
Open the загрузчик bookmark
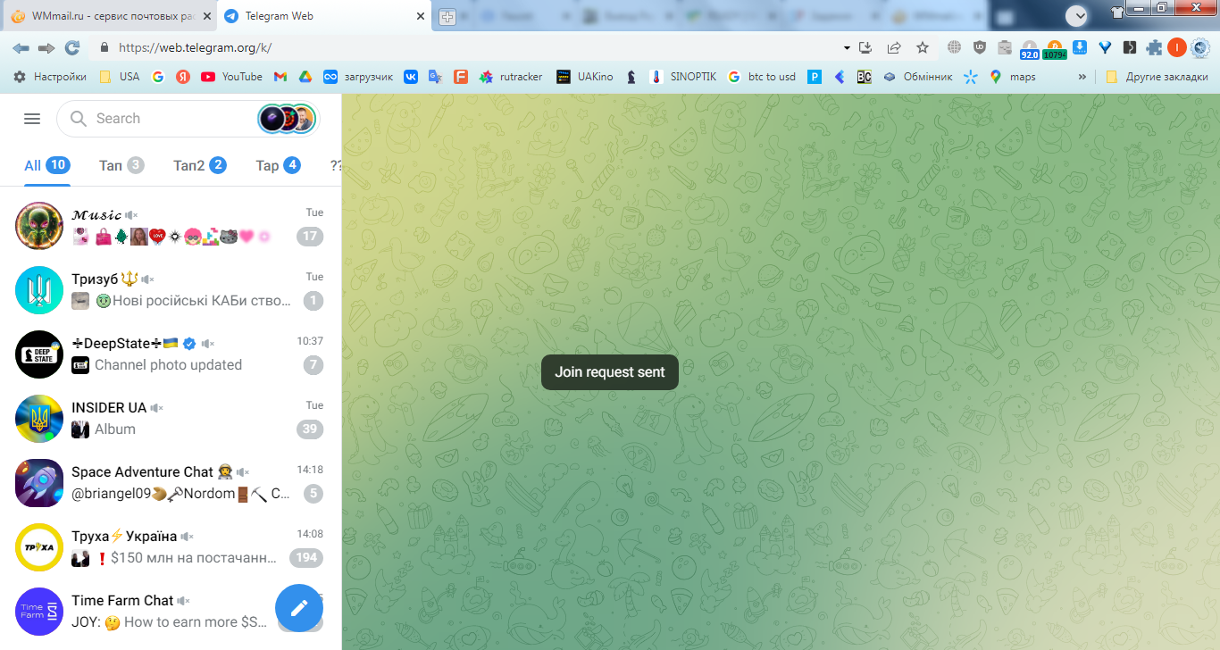pyautogui.click(x=358, y=77)
